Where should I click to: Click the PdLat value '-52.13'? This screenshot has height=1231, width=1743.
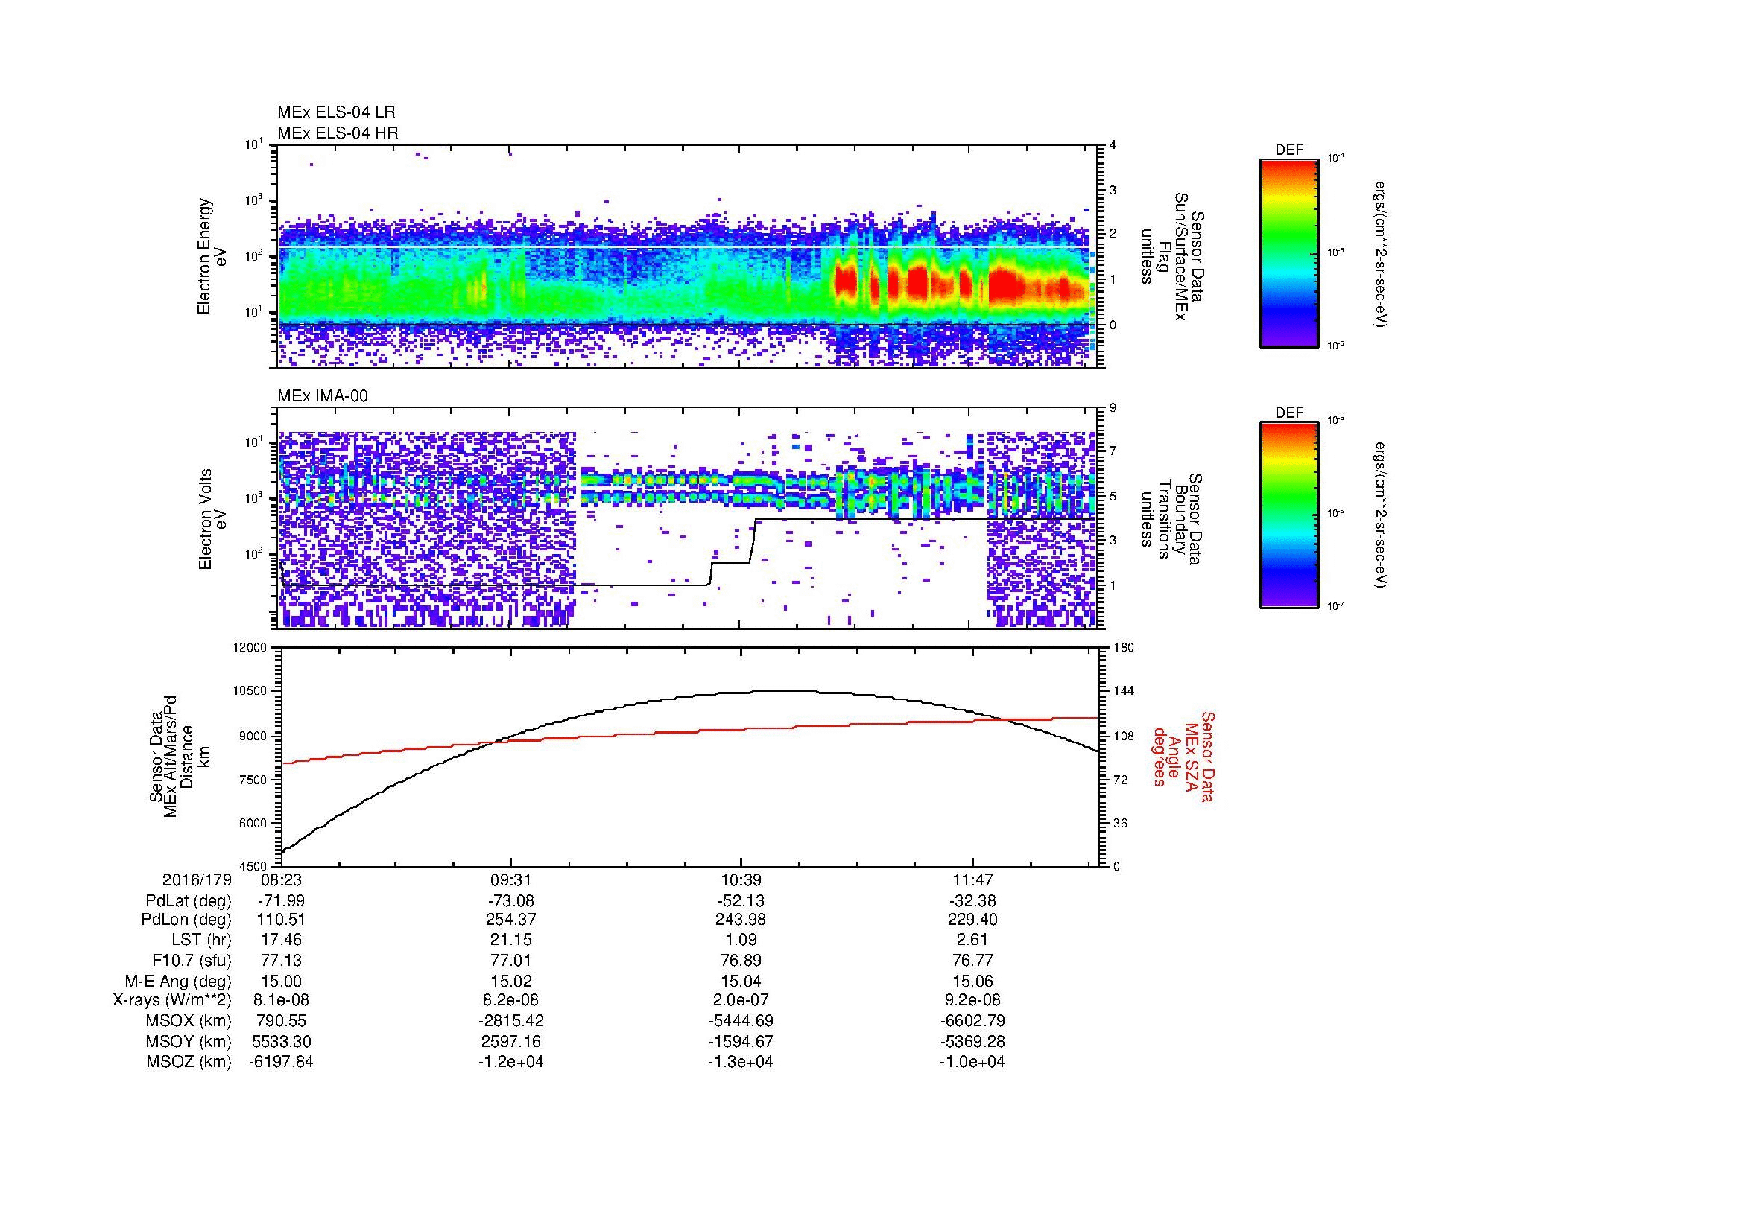[x=741, y=901]
